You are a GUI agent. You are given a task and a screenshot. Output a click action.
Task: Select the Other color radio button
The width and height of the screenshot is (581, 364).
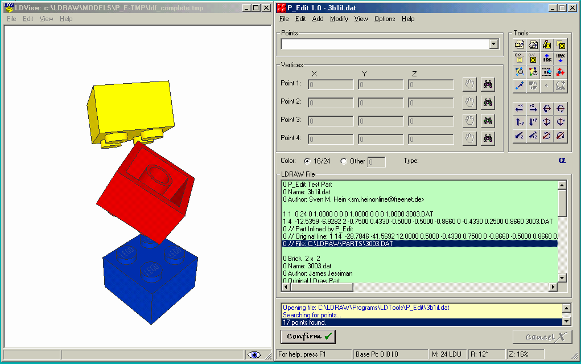pyautogui.click(x=344, y=161)
